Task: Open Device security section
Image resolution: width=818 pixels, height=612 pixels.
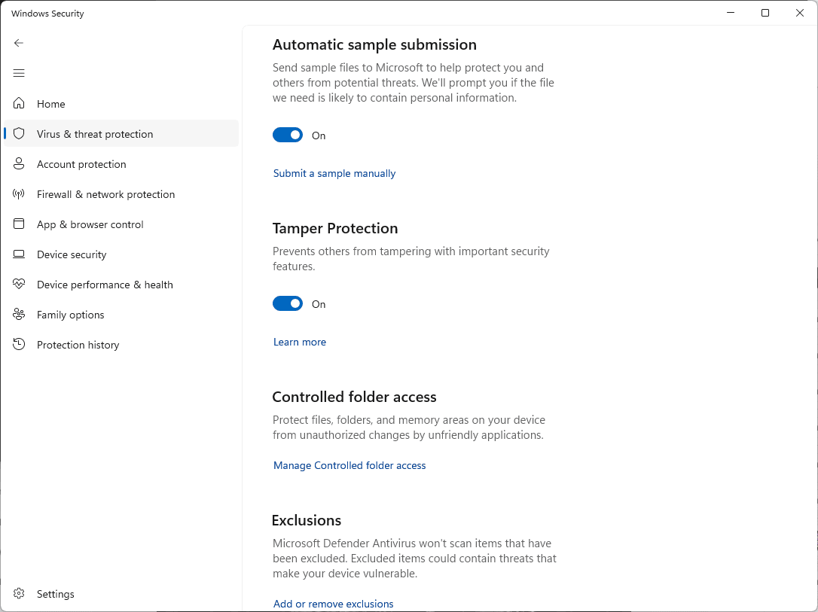Action: 121,254
